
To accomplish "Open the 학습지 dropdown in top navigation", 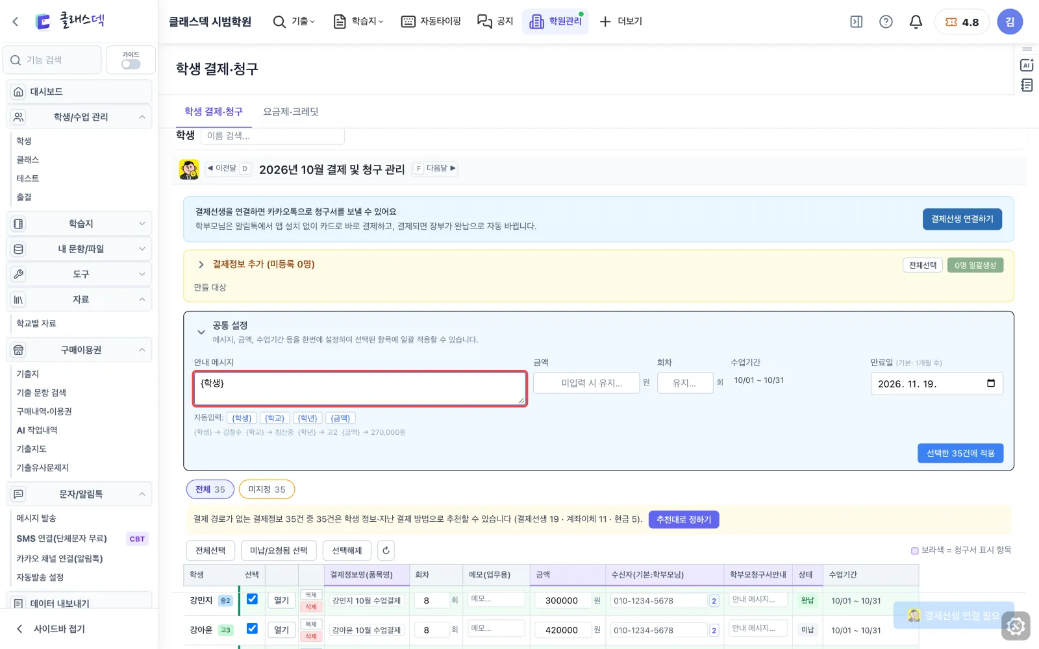I will pyautogui.click(x=358, y=21).
